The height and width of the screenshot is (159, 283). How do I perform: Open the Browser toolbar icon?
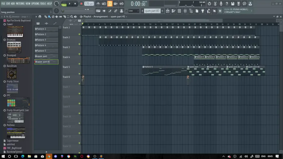[191, 11]
